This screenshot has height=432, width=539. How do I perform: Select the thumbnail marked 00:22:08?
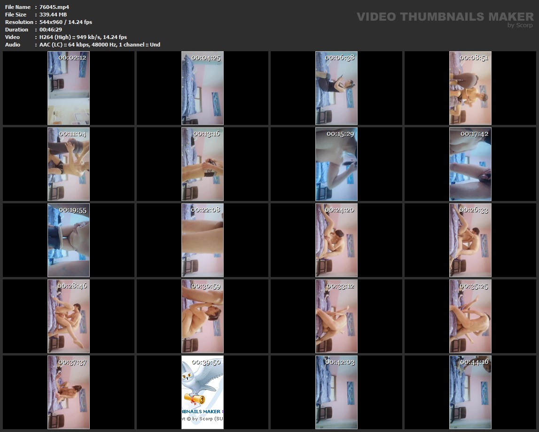[203, 240]
